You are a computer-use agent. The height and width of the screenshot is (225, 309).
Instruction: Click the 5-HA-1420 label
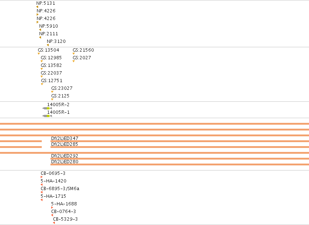(54, 181)
